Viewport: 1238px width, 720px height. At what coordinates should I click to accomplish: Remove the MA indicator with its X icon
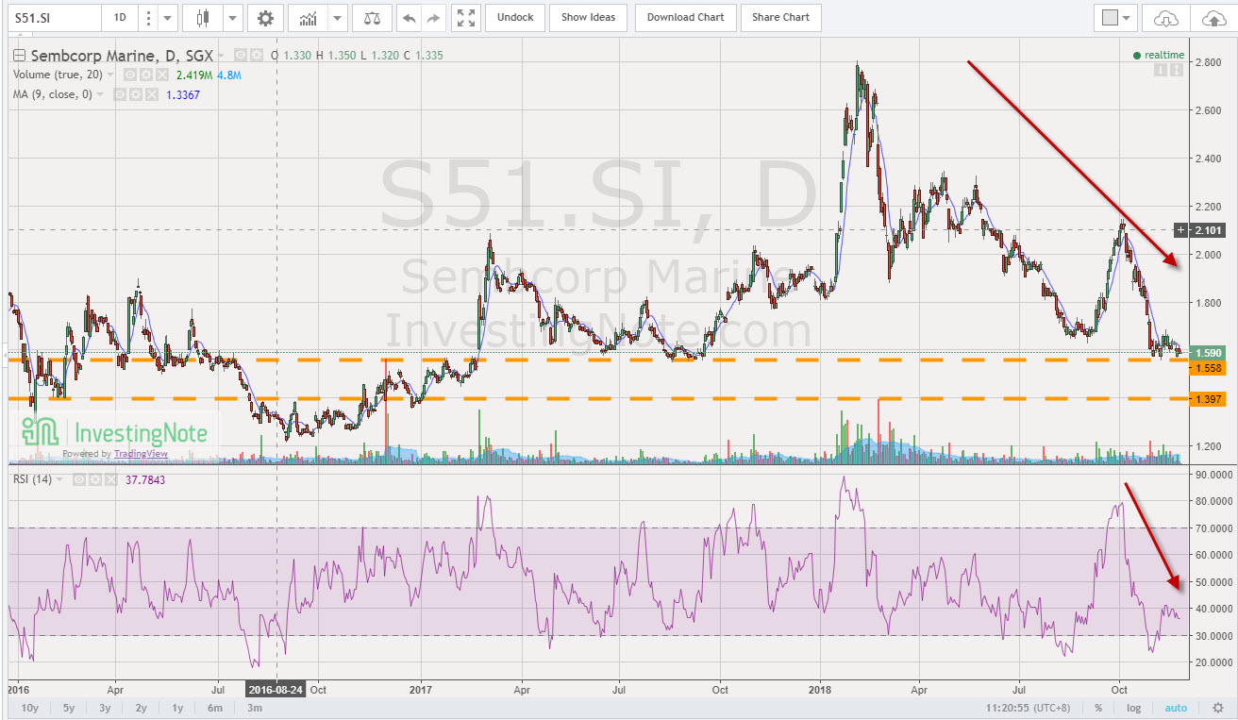pyautogui.click(x=153, y=94)
